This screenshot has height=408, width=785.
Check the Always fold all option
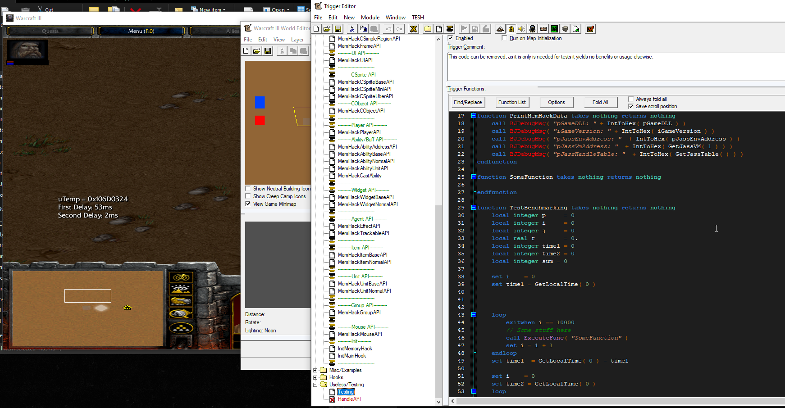tap(631, 99)
